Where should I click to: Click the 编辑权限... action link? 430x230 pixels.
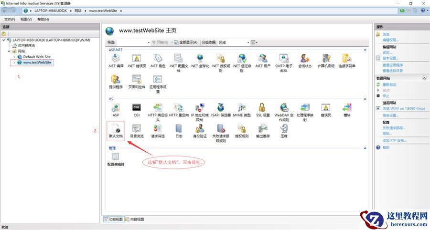[x=390, y=40]
